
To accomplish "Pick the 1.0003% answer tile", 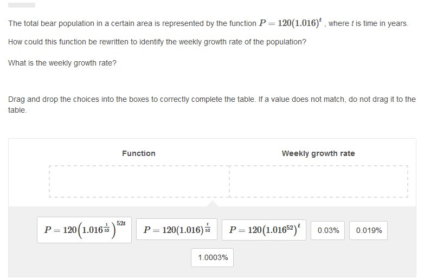I will coord(213,257).
